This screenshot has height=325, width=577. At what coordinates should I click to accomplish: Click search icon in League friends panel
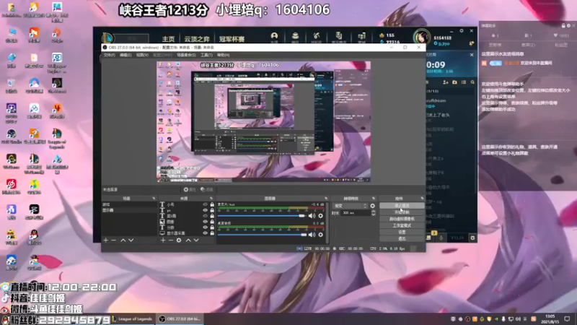472,82
